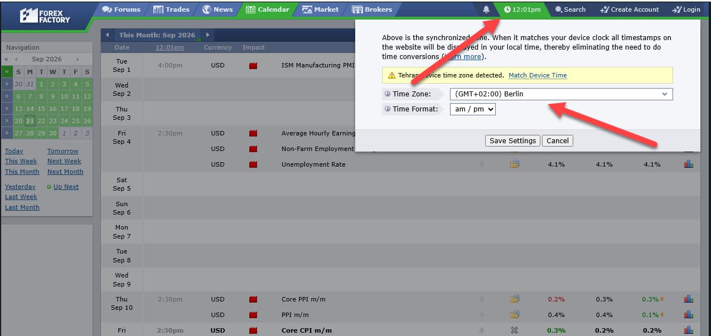This screenshot has height=336, width=711.
Task: Open the Time Format am / pm dropdown
Action: click(x=472, y=109)
